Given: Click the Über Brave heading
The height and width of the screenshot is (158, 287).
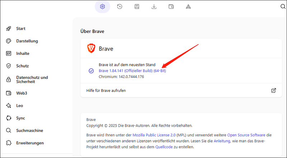Looking at the screenshot, I should click(92, 31).
